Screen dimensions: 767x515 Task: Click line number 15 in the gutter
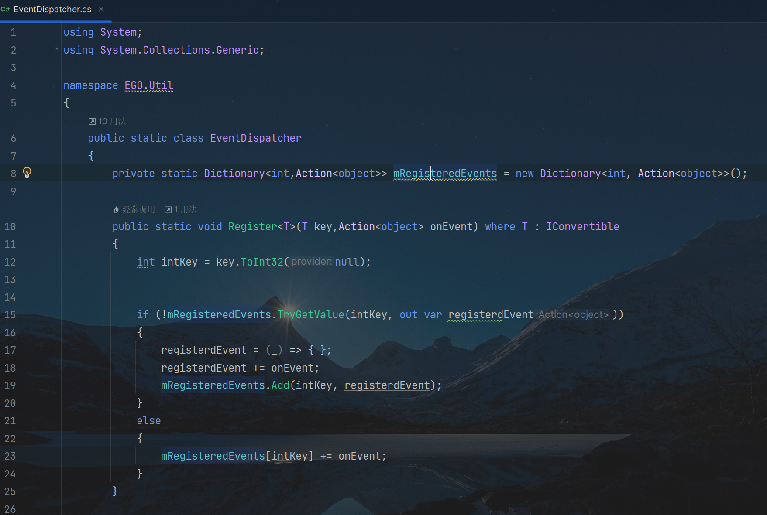(10, 315)
